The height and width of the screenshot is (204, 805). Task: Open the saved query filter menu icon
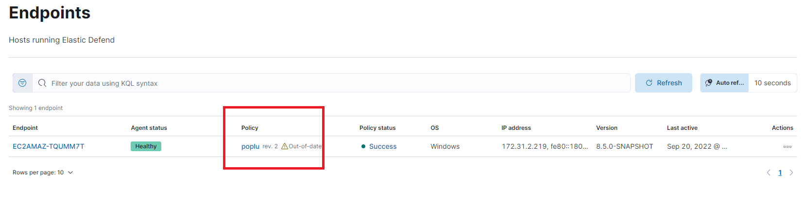22,83
